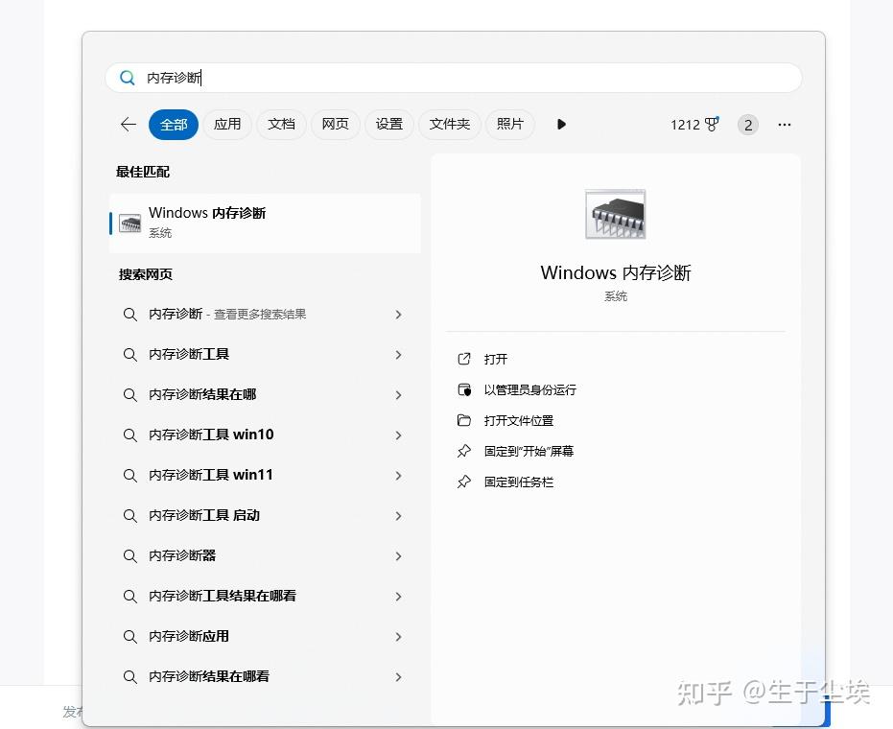
Task: Choose 固定到任务栏
Action: (519, 482)
